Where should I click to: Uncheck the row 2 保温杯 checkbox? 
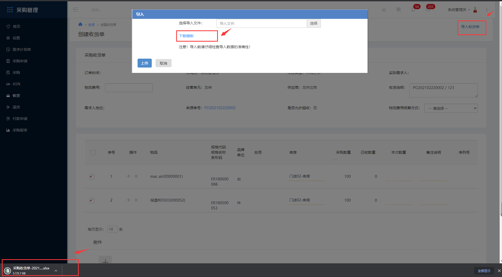pyautogui.click(x=92, y=200)
